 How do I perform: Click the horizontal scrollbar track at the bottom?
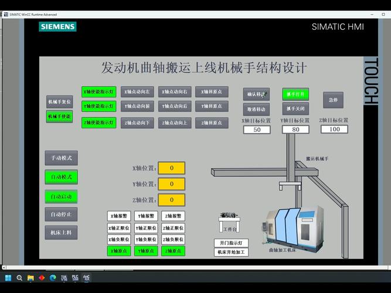197,268
